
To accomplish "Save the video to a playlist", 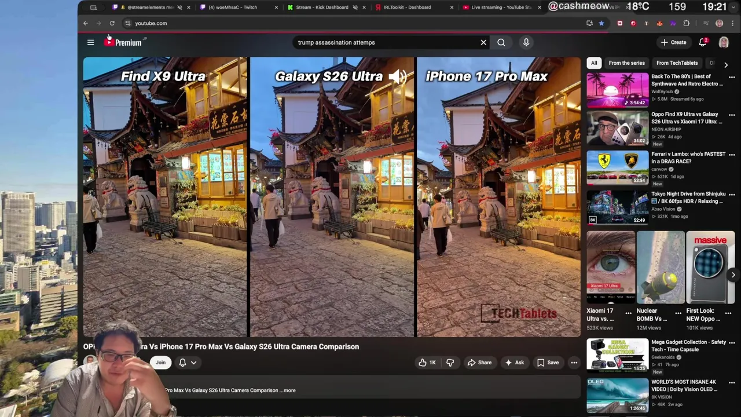I will tap(548, 363).
